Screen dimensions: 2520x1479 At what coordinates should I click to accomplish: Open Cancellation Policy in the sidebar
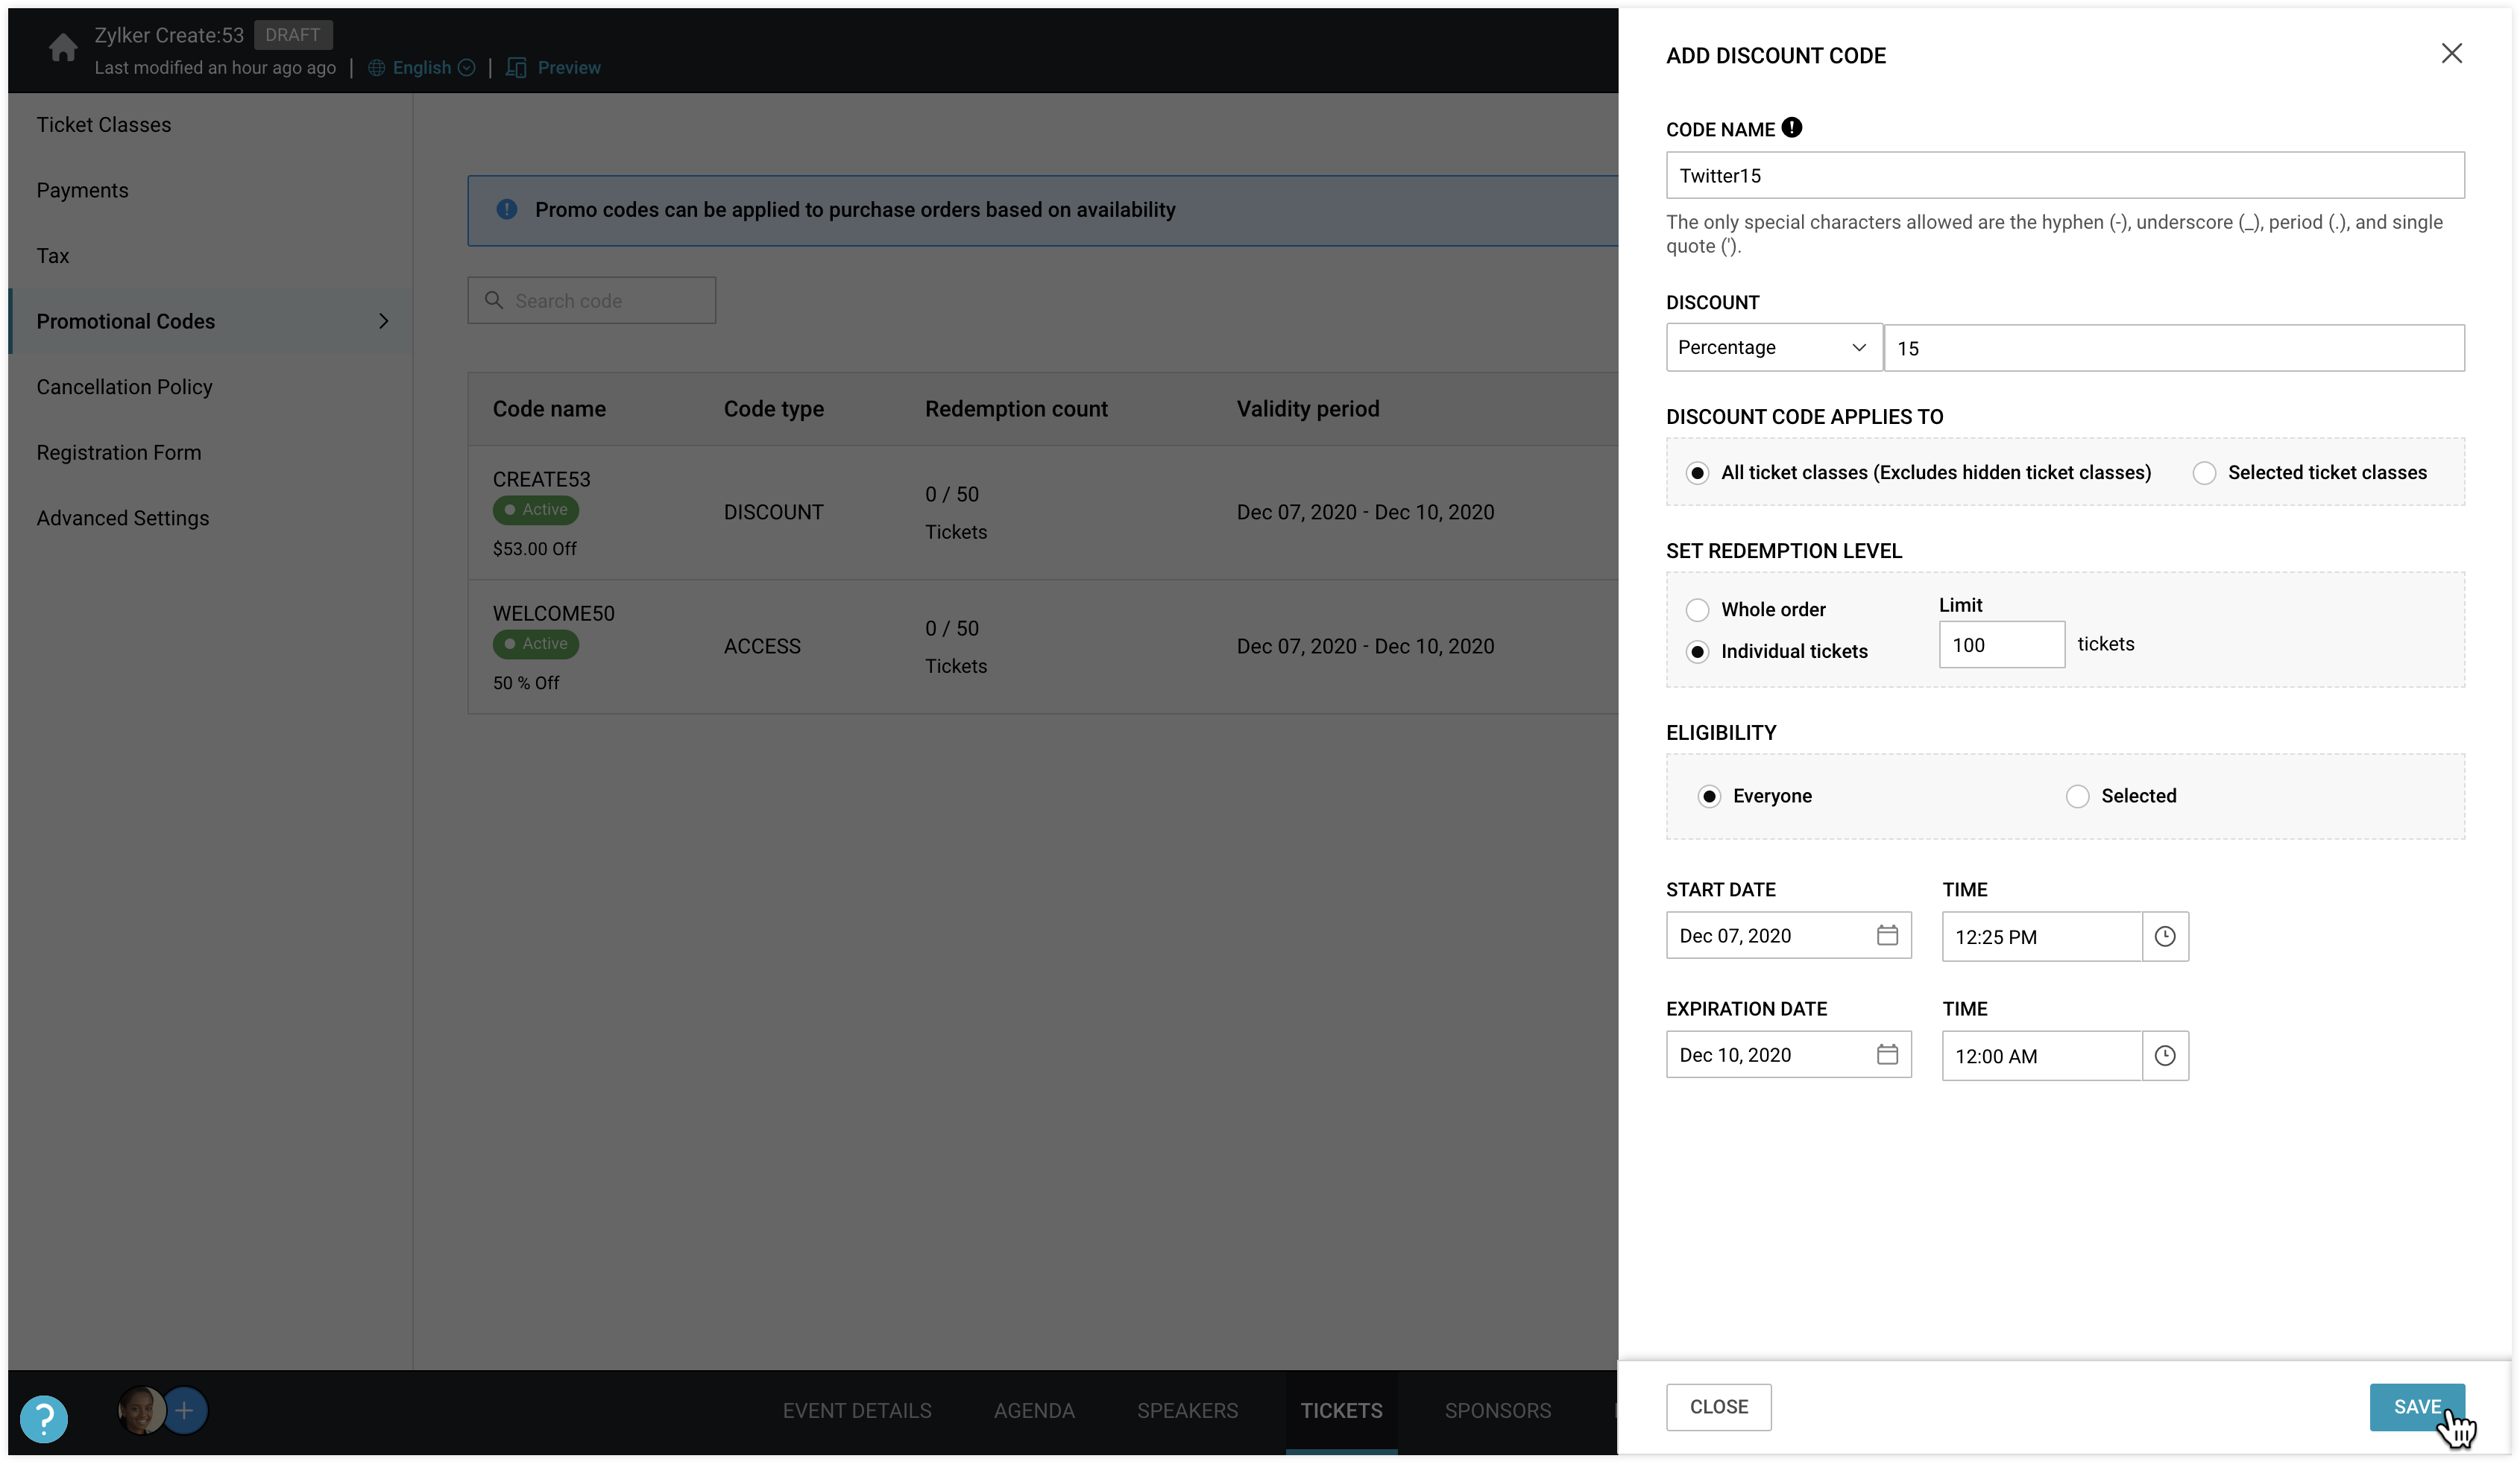tap(124, 387)
